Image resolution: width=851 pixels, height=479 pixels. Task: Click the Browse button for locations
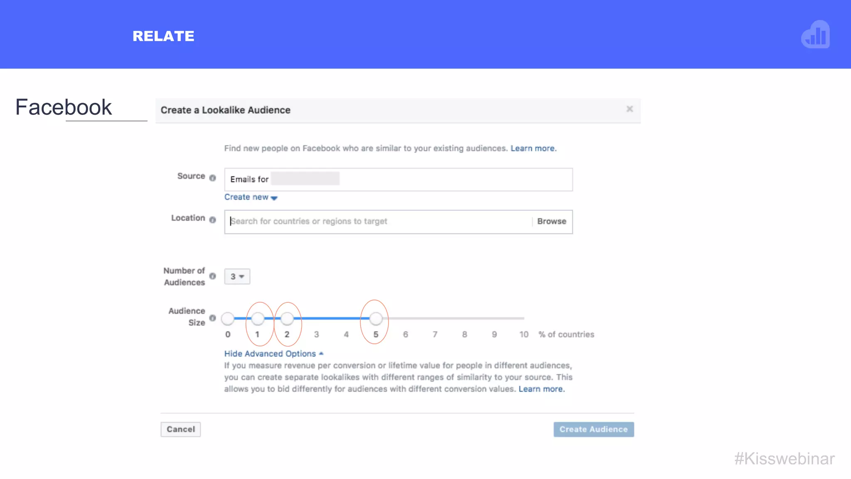(551, 222)
